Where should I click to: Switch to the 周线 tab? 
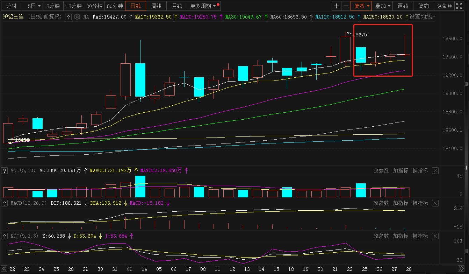point(156,6)
